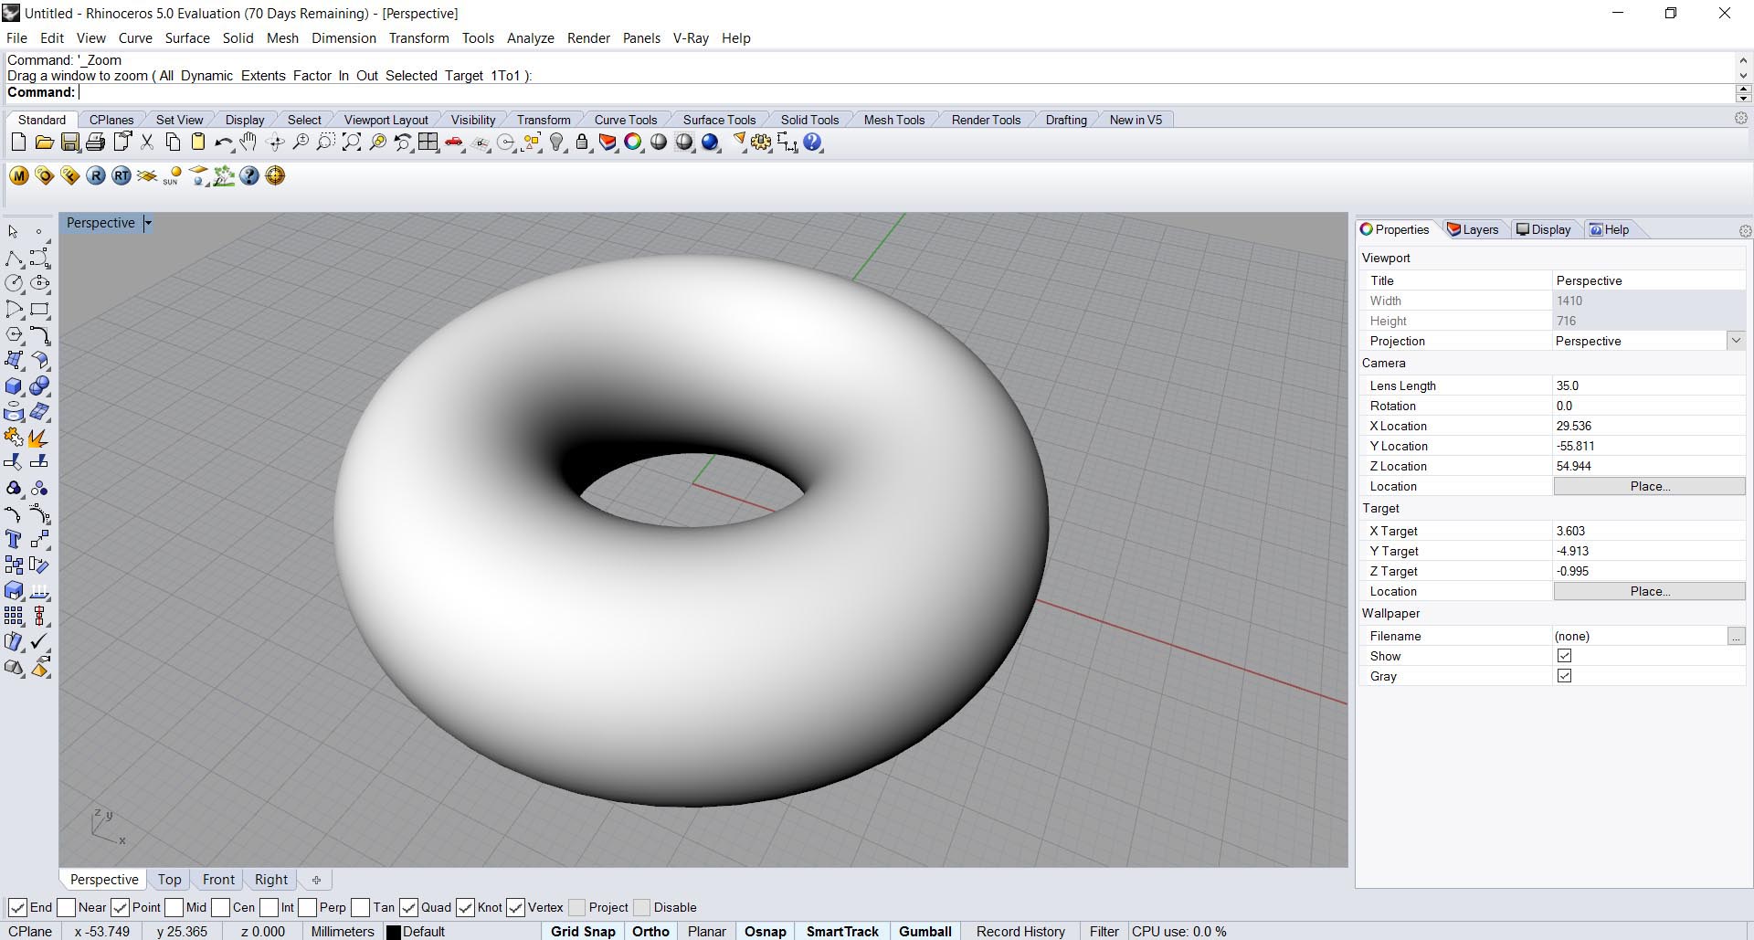Open V-Ray material editor (M icon)
Image resolution: width=1754 pixels, height=940 pixels.
[18, 175]
